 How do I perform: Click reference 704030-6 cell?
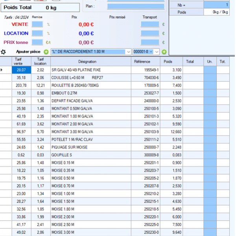coord(146,77)
